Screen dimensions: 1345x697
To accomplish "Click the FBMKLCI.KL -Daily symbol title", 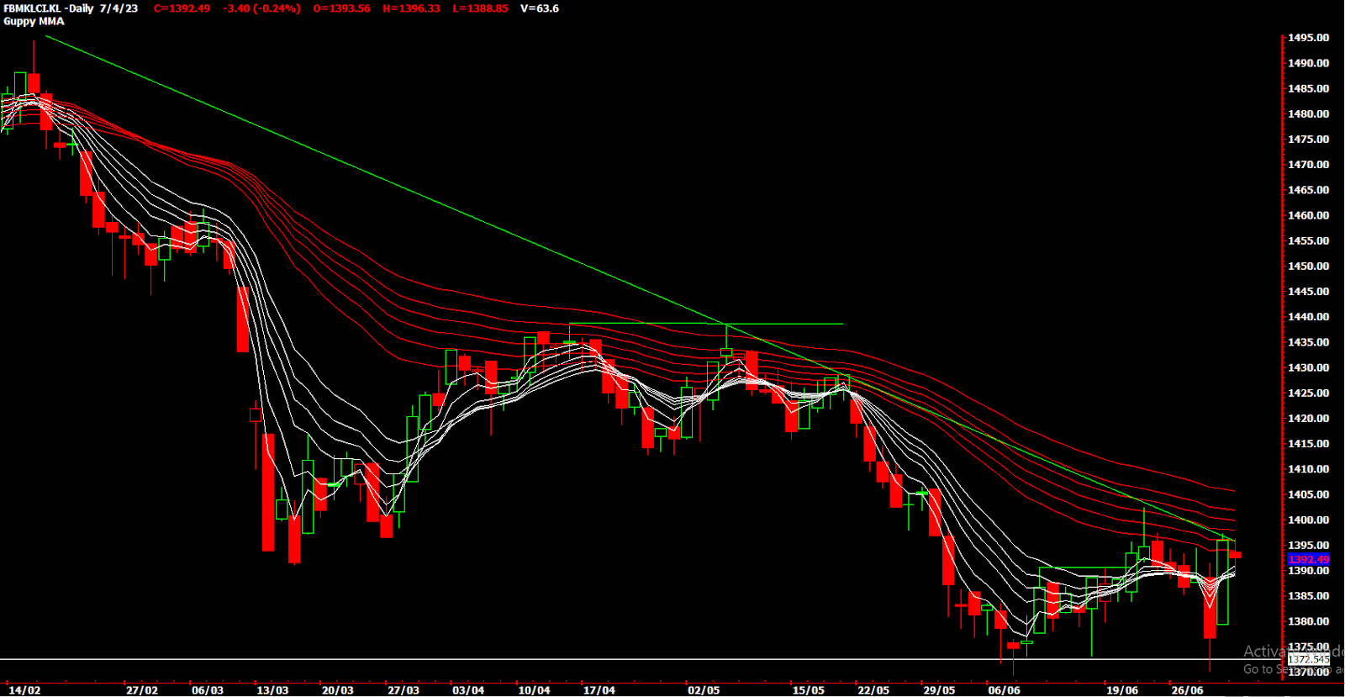I will pos(49,8).
